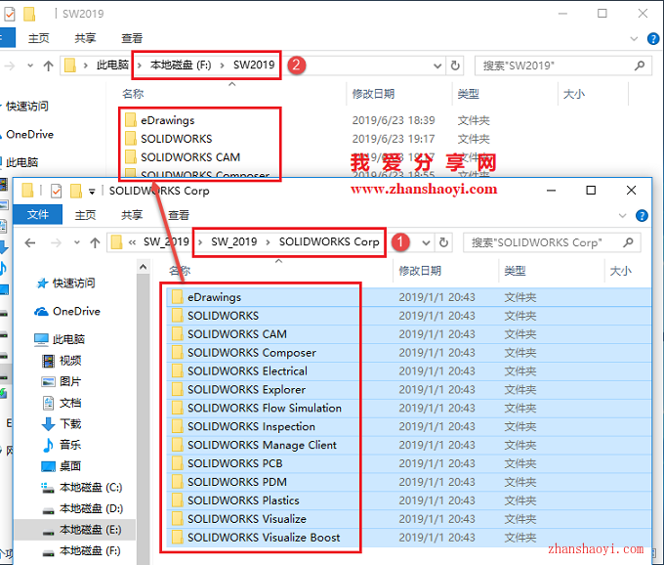Image resolution: width=664 pixels, height=565 pixels.
Task: Open 文档 in navigation pane
Action: tap(62, 403)
